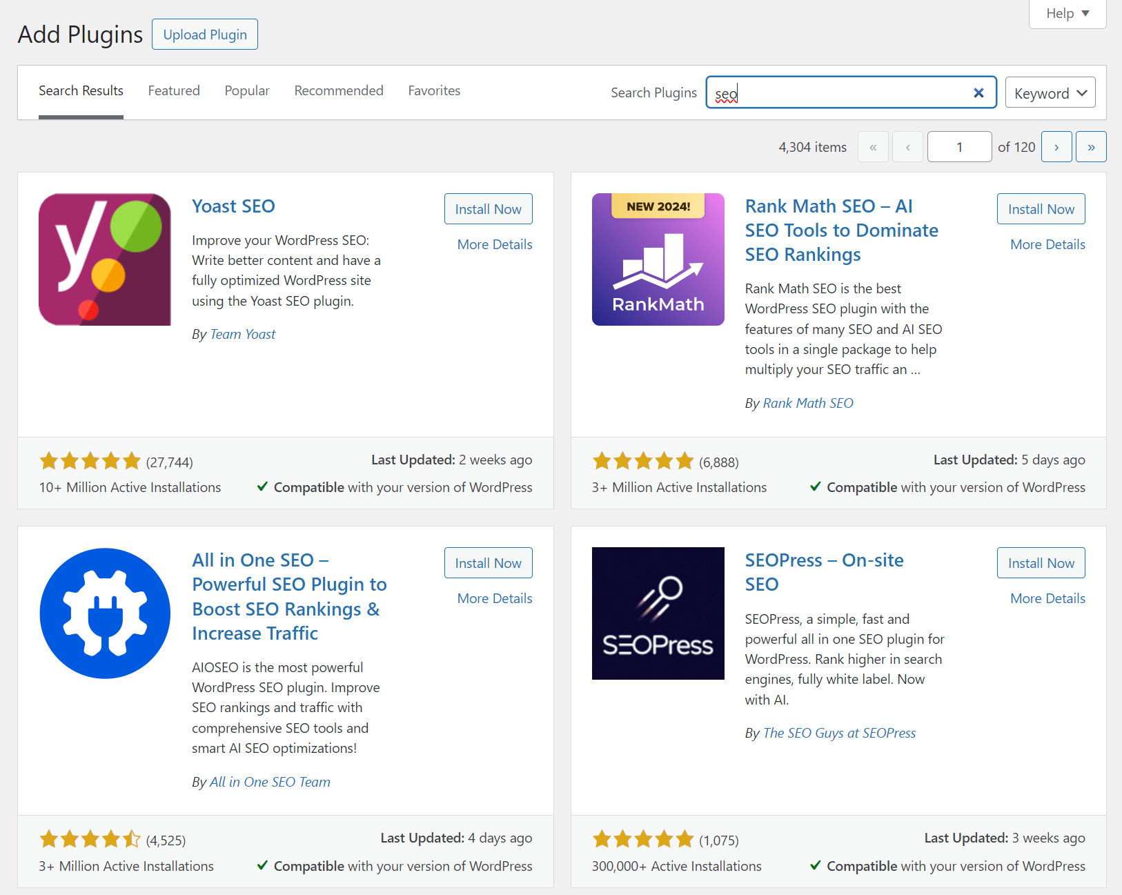Open the Team Yoast author link
The height and width of the screenshot is (895, 1122).
[x=242, y=334]
